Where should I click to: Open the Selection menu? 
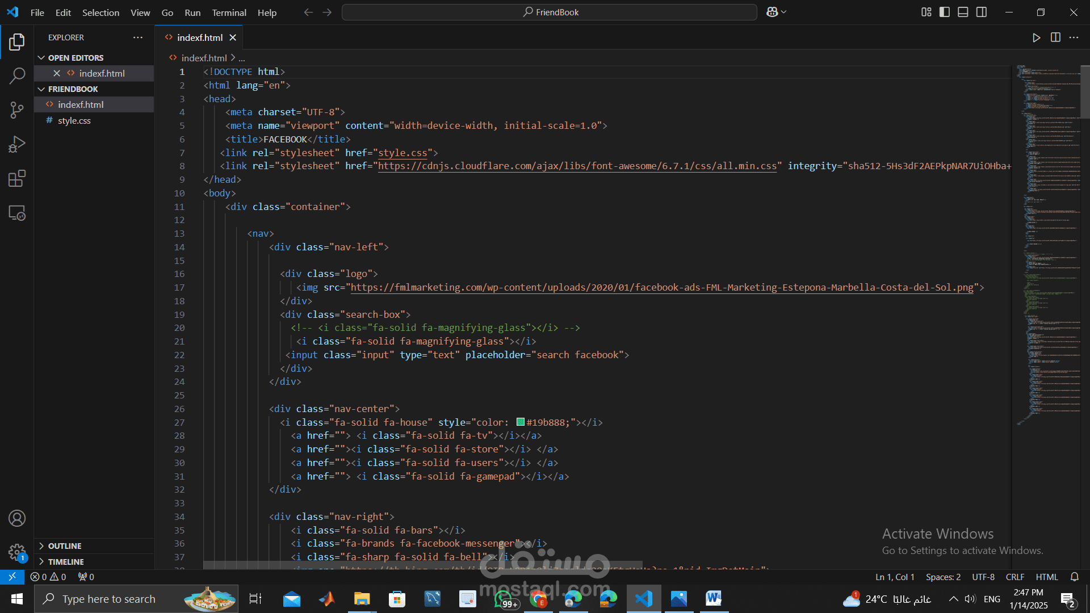100,12
